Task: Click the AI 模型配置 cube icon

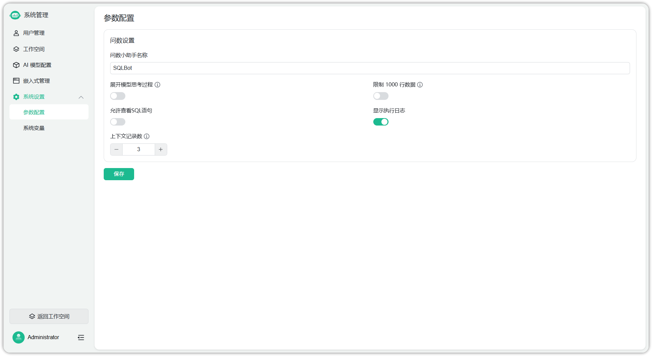Action: point(16,65)
